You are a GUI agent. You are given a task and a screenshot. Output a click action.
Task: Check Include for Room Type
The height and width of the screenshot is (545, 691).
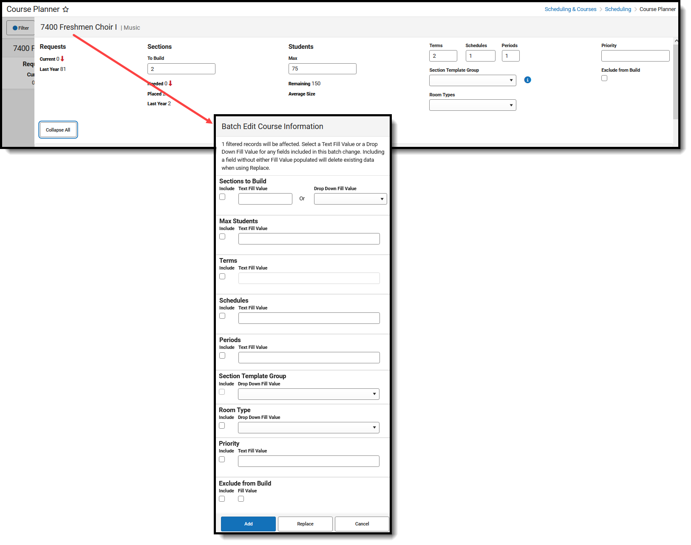[x=222, y=426]
